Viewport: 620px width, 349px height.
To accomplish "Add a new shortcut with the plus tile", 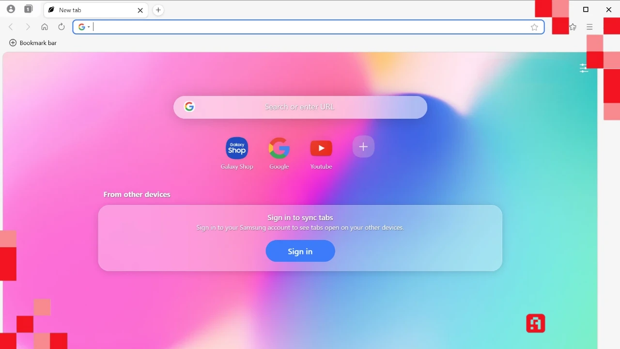I will tap(363, 146).
